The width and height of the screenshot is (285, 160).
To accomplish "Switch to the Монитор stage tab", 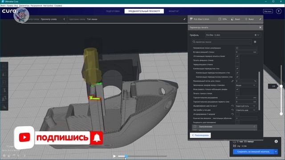I will [x=174, y=11].
